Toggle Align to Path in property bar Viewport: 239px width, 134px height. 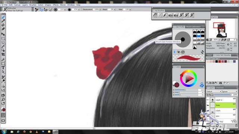click(50, 10)
